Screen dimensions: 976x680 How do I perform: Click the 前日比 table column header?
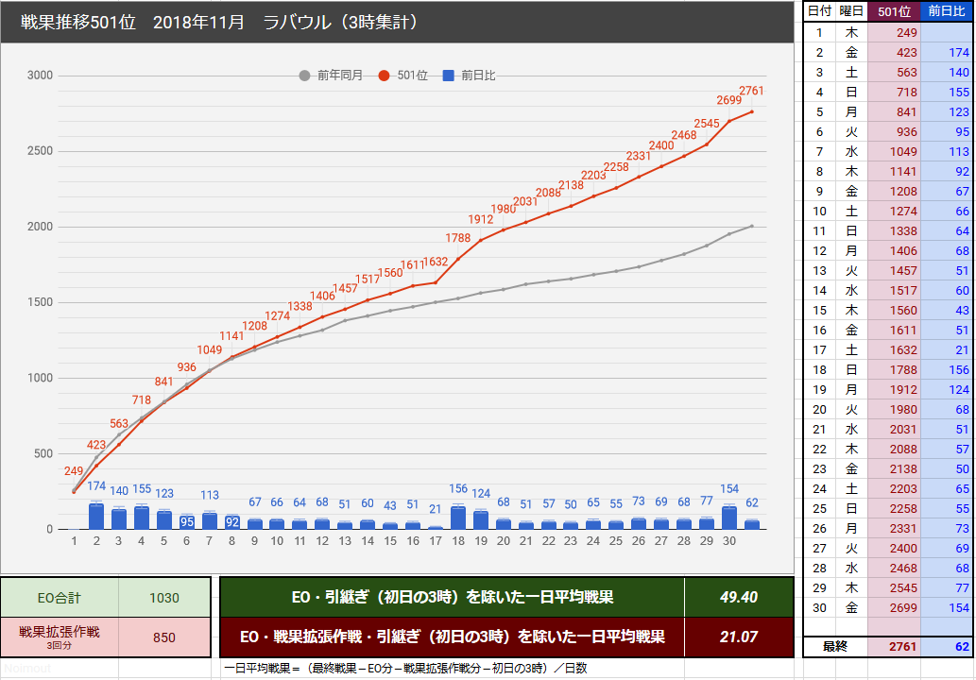[945, 11]
